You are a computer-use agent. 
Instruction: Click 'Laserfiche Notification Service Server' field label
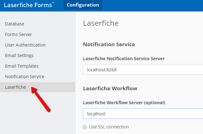pos(124,58)
